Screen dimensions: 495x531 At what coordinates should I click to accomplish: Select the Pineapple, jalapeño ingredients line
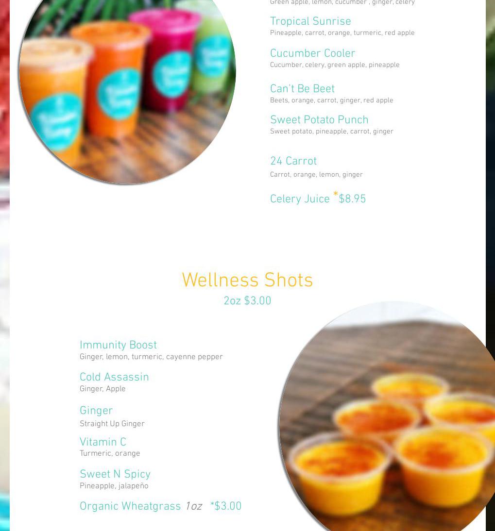point(114,486)
